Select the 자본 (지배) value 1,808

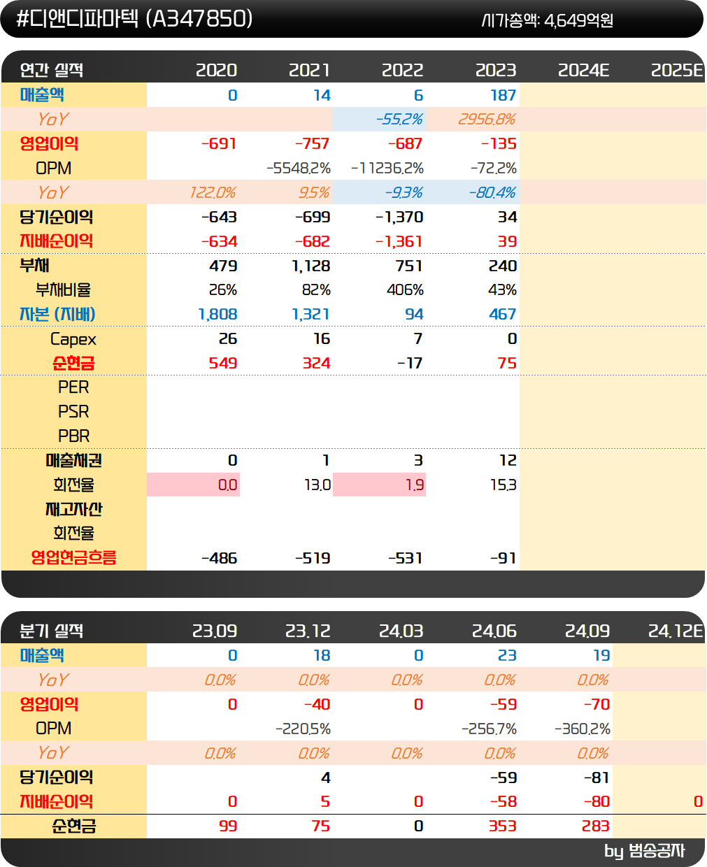[x=217, y=315]
